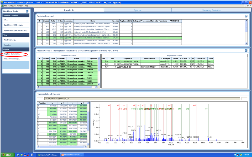252x157 pixels.
Task: Click the LC... identify proteins task
Action: click(16, 20)
